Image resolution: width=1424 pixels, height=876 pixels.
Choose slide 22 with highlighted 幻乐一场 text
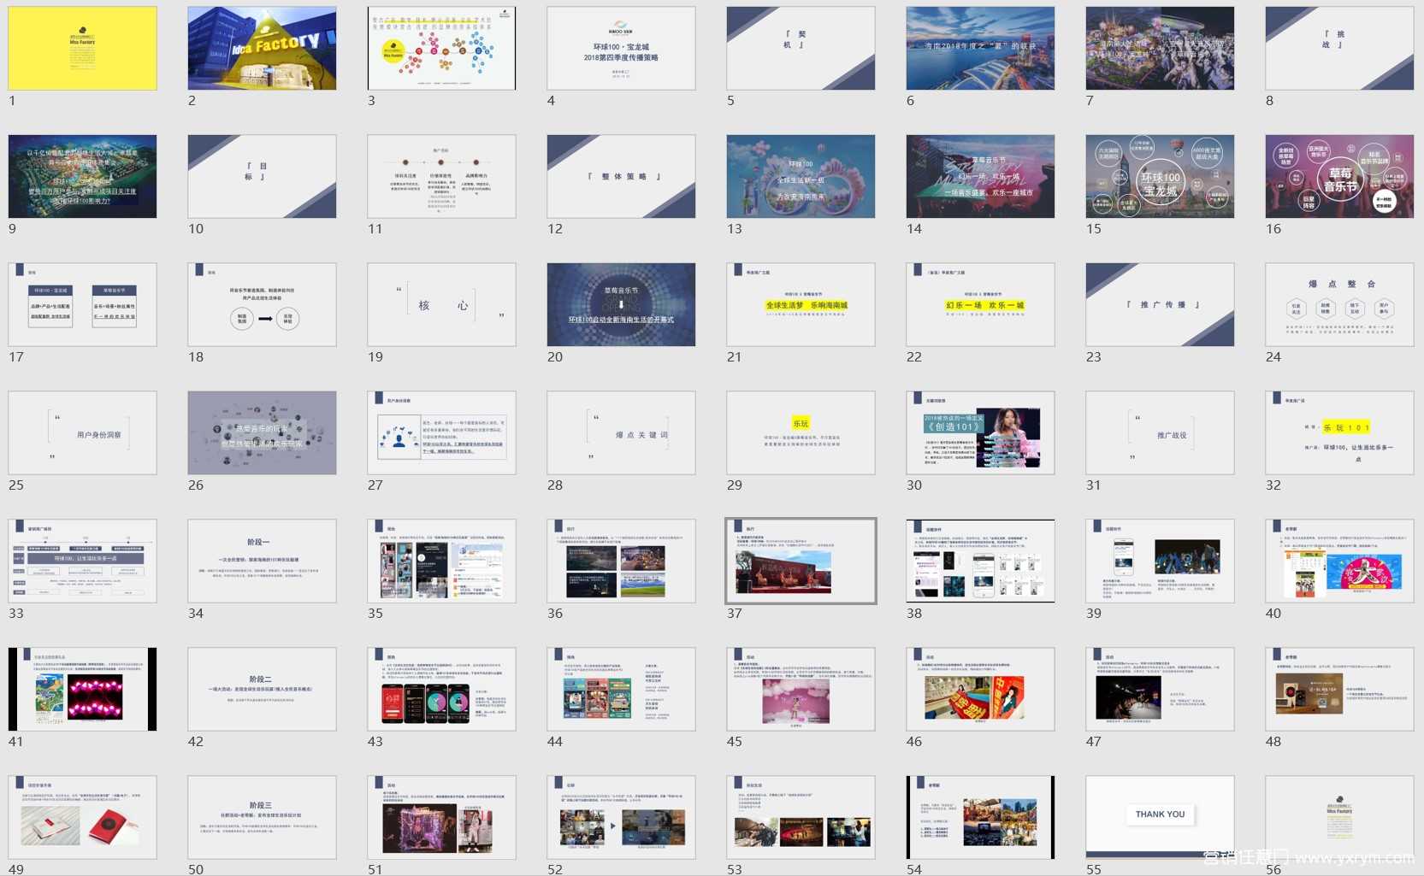pos(980,304)
